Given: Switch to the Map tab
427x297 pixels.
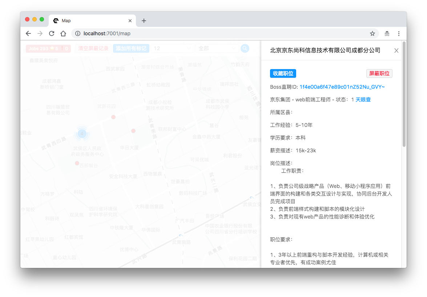Looking at the screenshot, I should pyautogui.click(x=92, y=21).
